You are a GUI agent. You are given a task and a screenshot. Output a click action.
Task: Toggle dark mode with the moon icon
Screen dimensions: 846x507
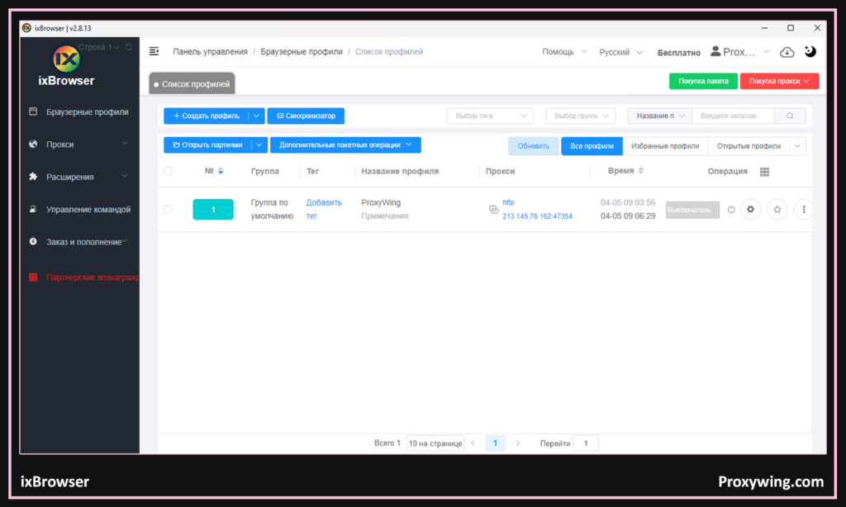point(810,51)
